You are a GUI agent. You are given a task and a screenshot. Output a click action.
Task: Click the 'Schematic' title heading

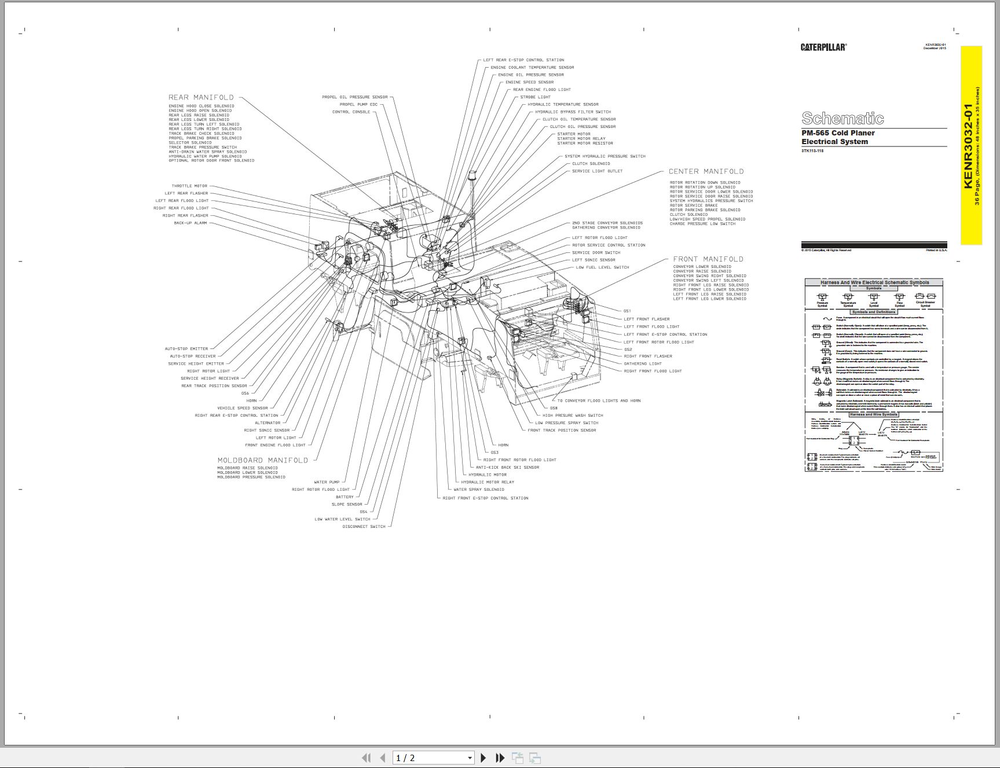[843, 119]
